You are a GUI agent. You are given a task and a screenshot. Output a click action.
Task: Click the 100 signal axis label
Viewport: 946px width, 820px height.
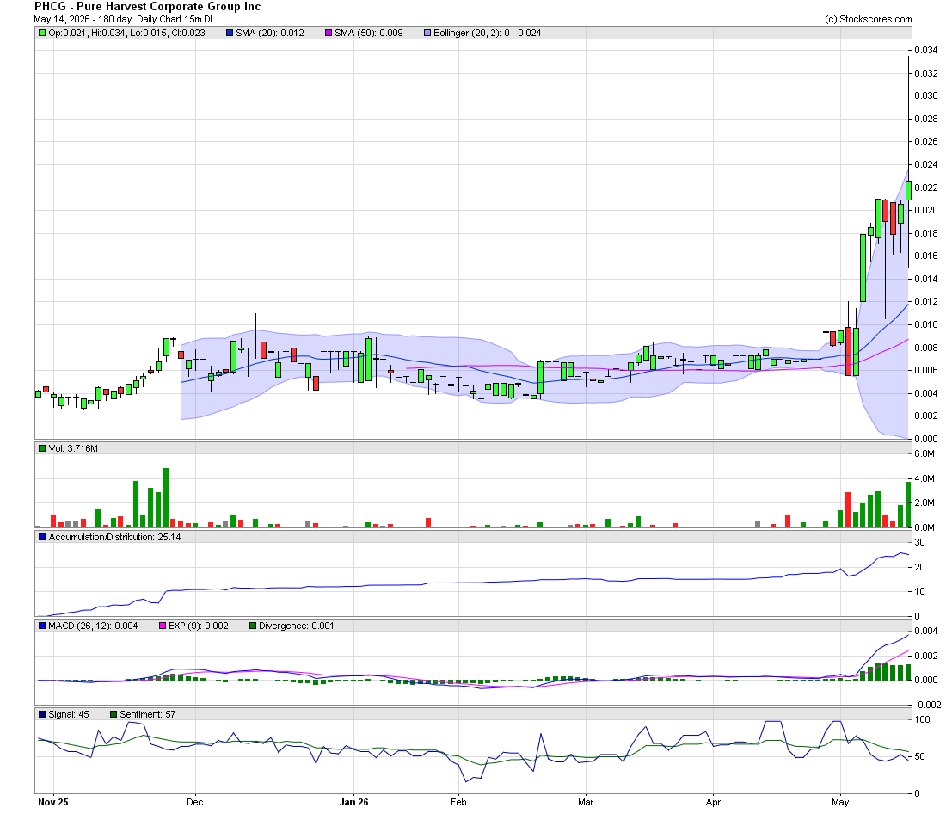coord(923,720)
